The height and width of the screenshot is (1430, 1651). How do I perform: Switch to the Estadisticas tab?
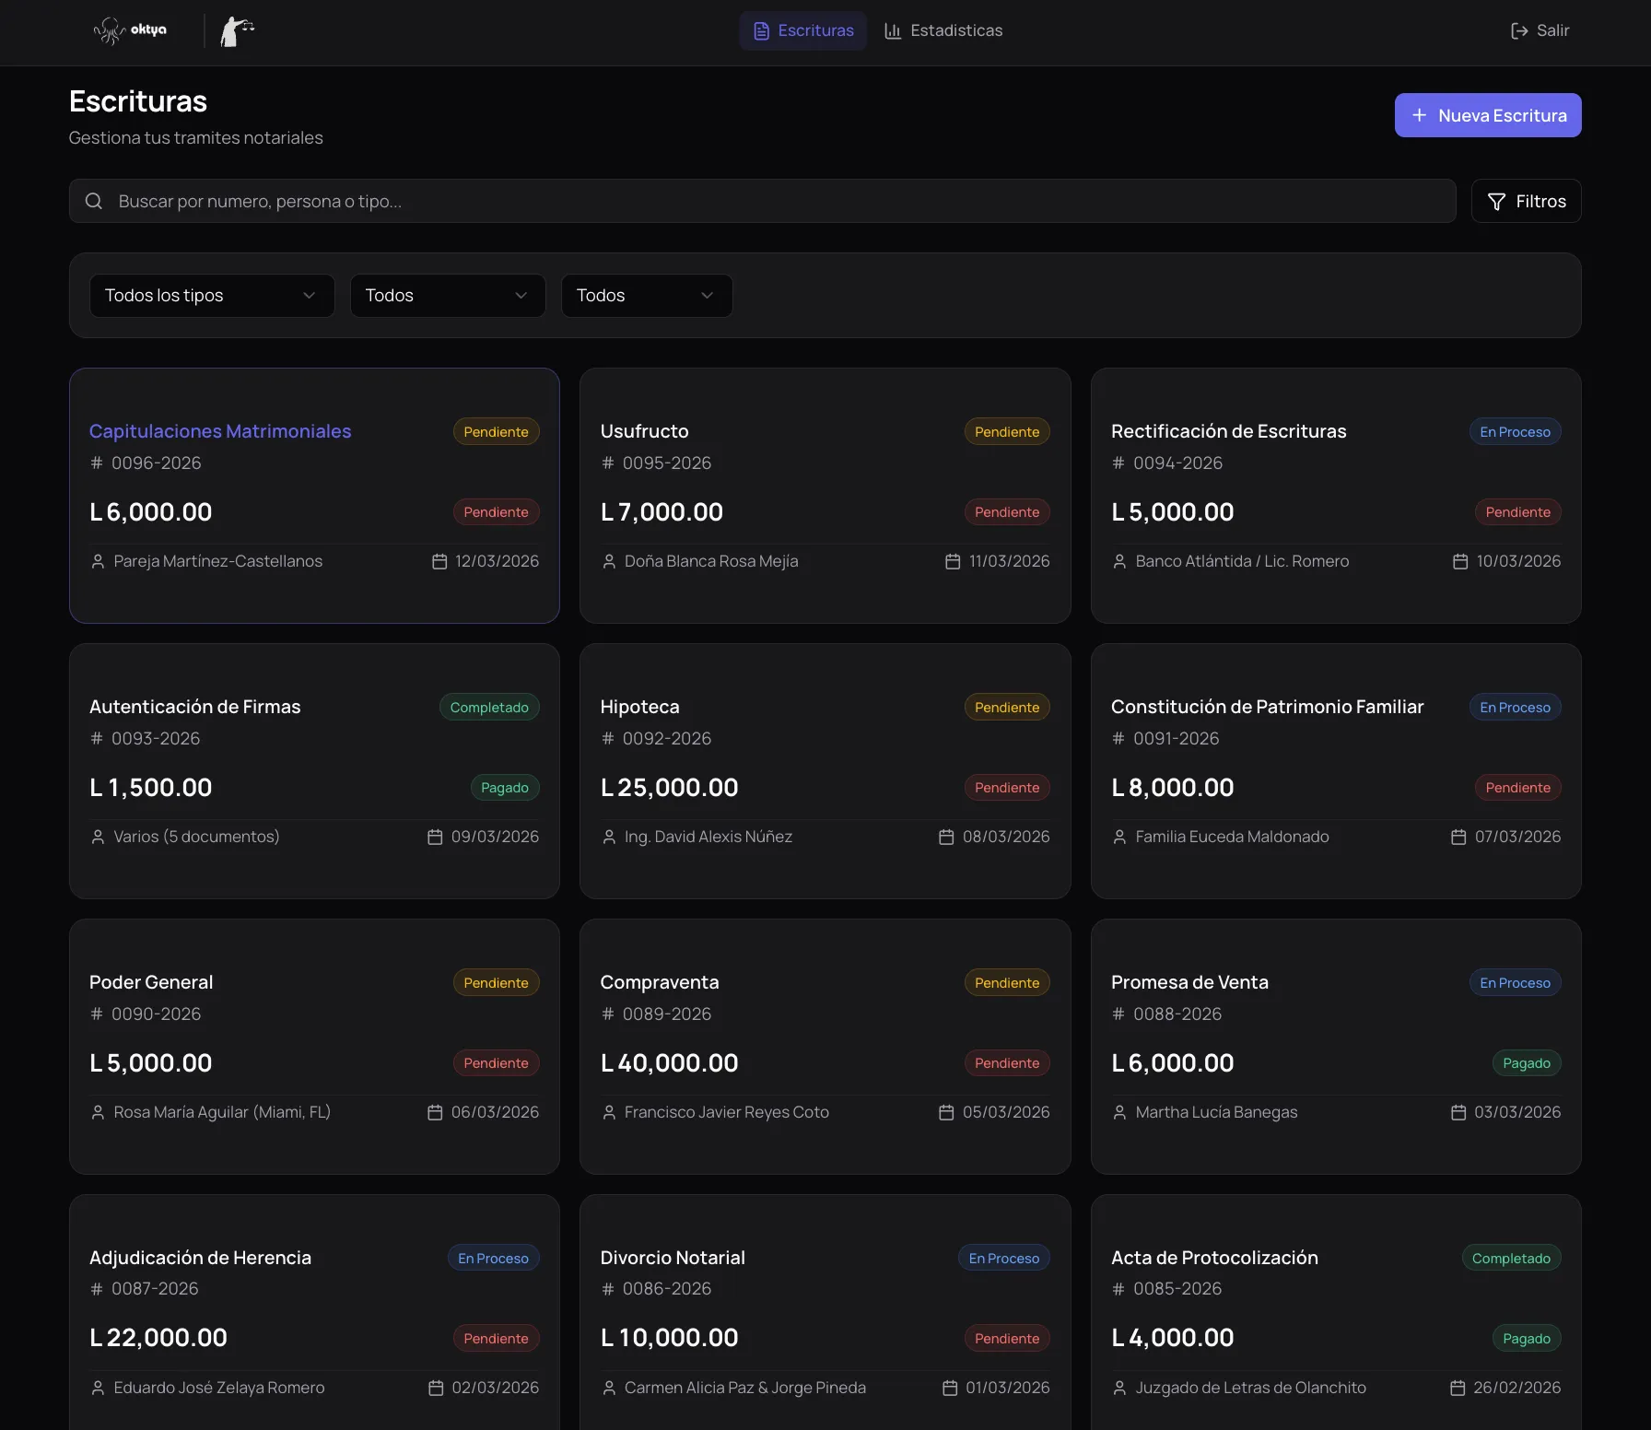[943, 30]
